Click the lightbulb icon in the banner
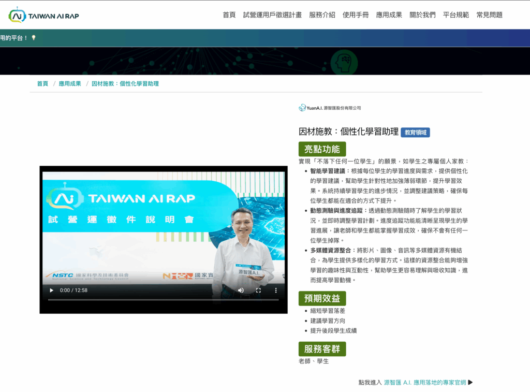The height and width of the screenshot is (392, 530). point(34,37)
